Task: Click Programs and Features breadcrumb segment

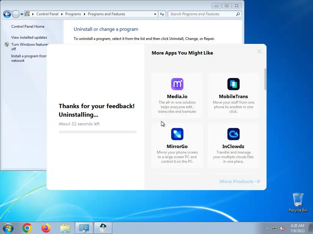Action: click(106, 14)
